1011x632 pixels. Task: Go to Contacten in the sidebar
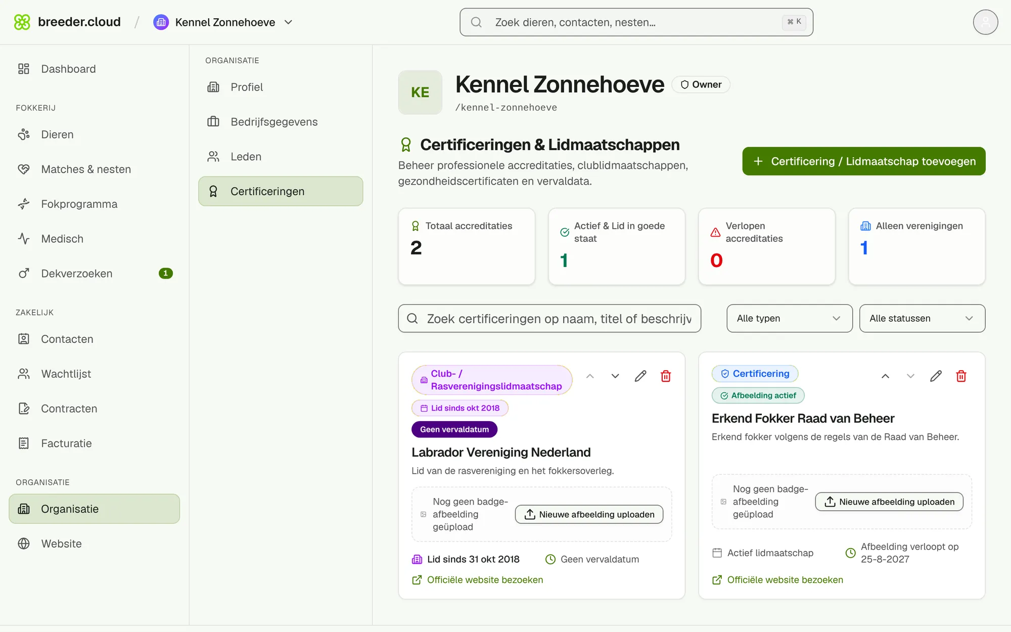tap(95, 339)
